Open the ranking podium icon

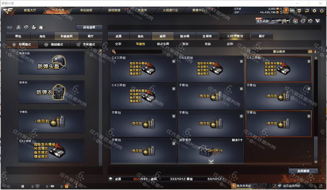coord(19,27)
